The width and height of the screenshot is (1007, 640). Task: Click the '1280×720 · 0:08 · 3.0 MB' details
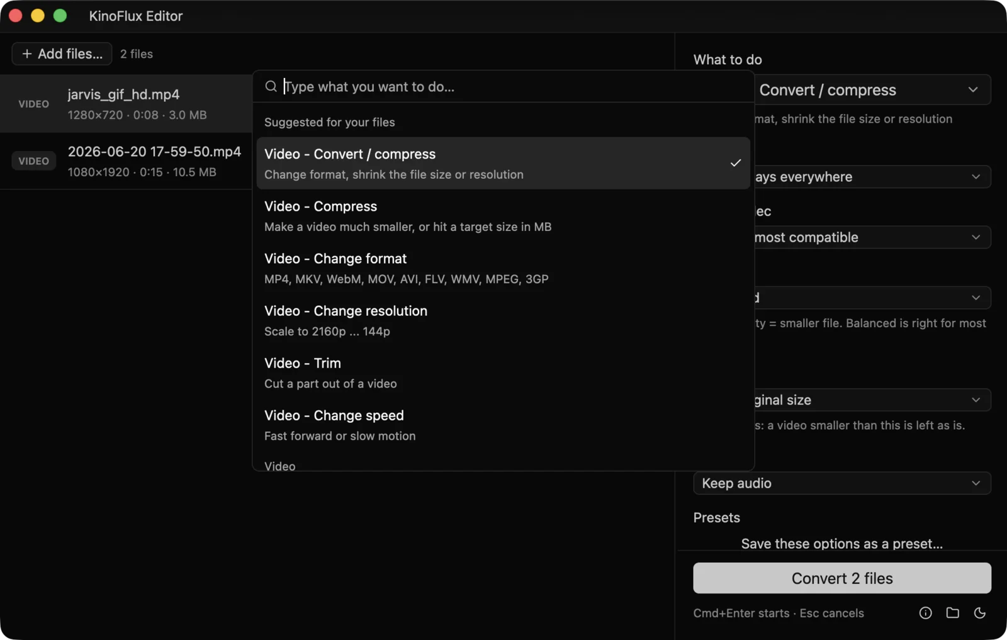[x=137, y=115]
